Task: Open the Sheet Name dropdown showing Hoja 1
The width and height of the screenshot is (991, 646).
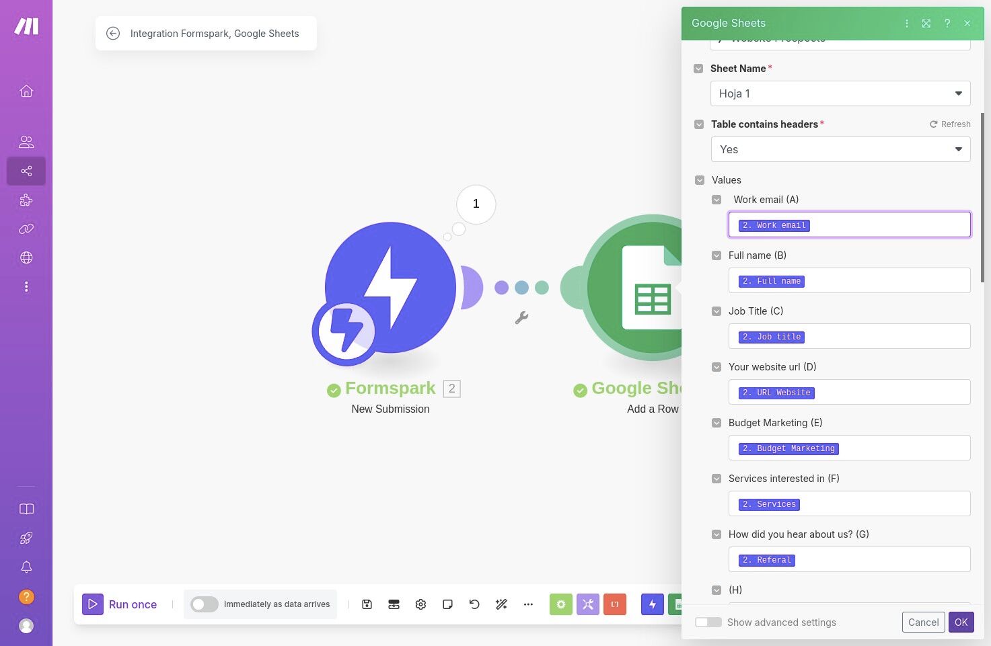Action: (x=840, y=93)
